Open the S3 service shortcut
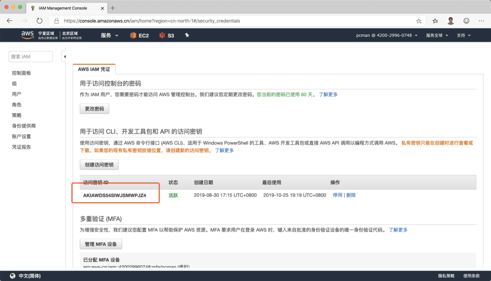 click(167, 35)
